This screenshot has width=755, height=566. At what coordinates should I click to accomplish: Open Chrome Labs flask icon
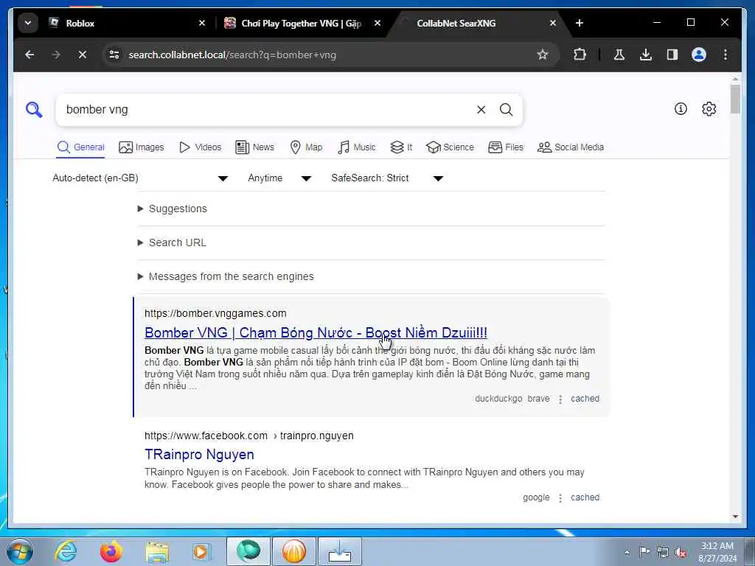point(619,55)
